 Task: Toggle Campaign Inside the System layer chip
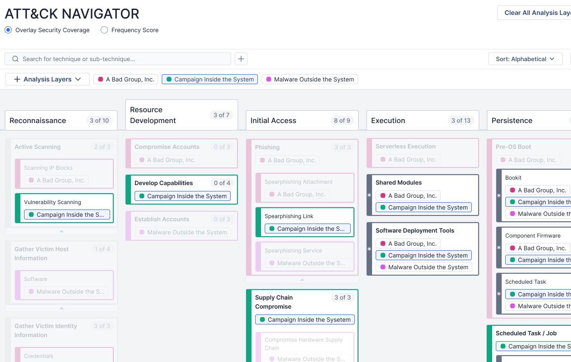tap(210, 79)
